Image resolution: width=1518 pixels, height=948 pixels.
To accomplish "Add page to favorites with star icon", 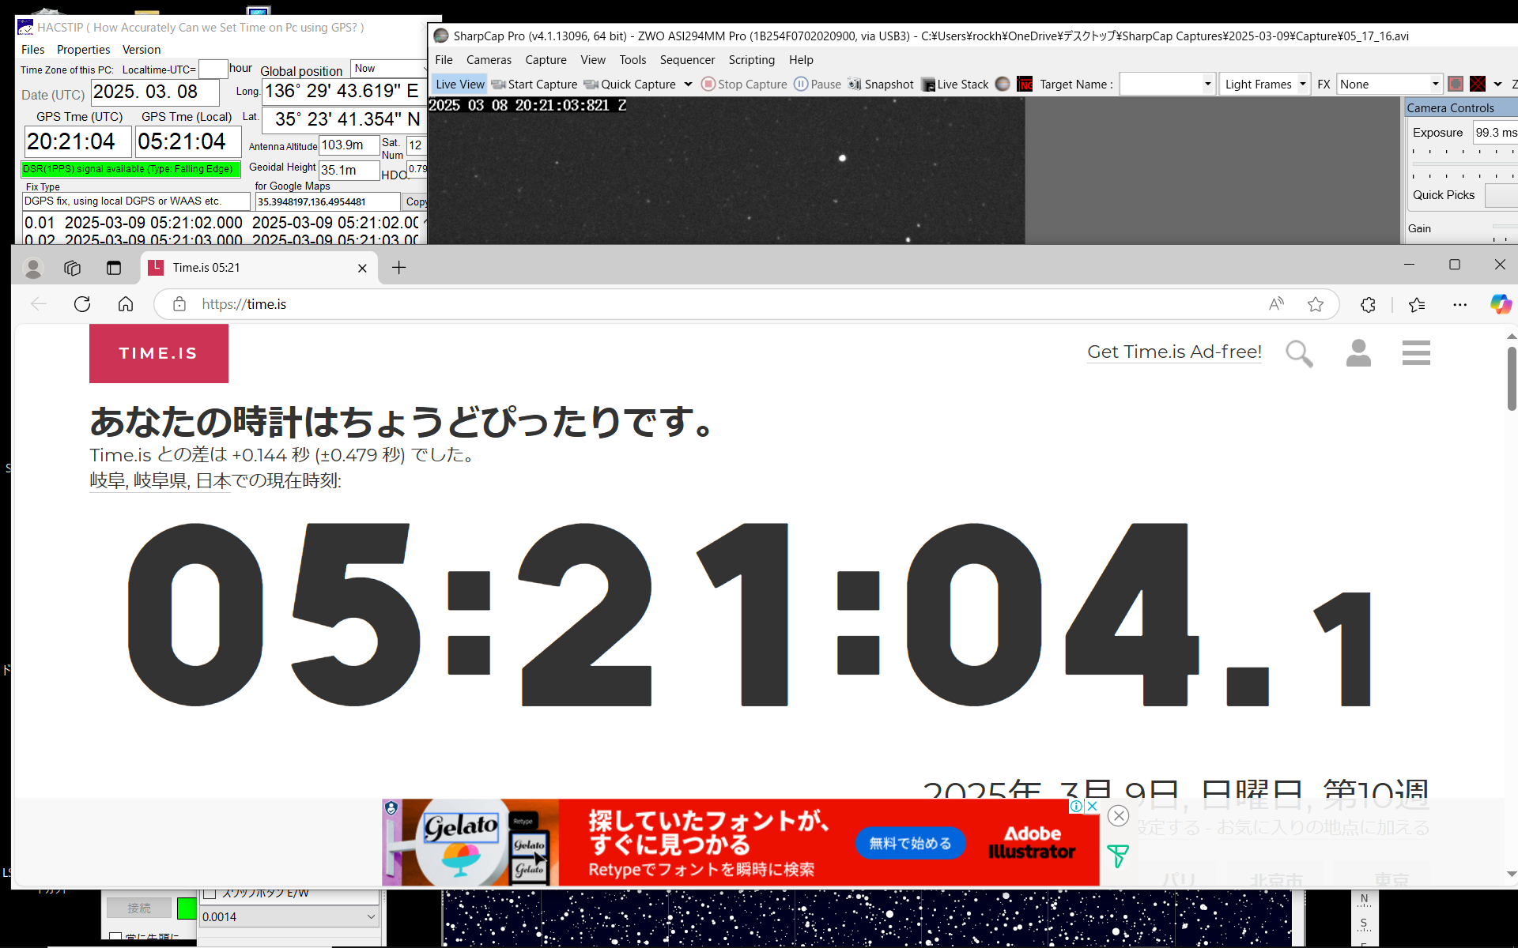I will click(1316, 304).
